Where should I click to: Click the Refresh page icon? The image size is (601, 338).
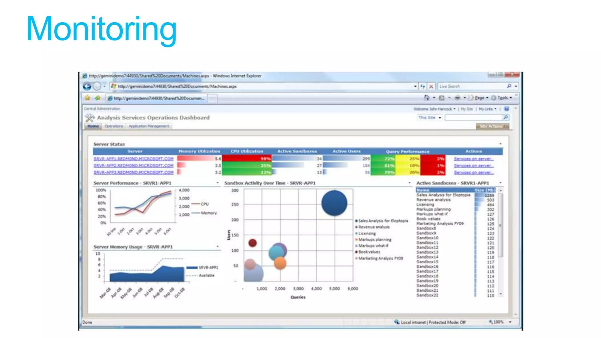(x=423, y=86)
